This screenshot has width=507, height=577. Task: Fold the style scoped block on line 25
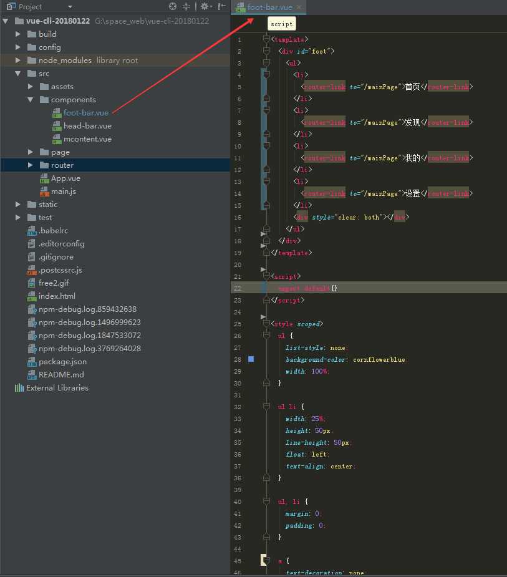tap(266, 323)
